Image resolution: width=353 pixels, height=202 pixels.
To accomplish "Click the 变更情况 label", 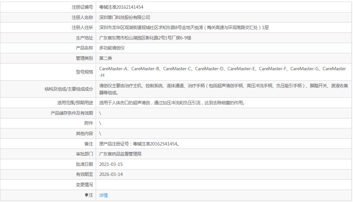I will [84, 185].
